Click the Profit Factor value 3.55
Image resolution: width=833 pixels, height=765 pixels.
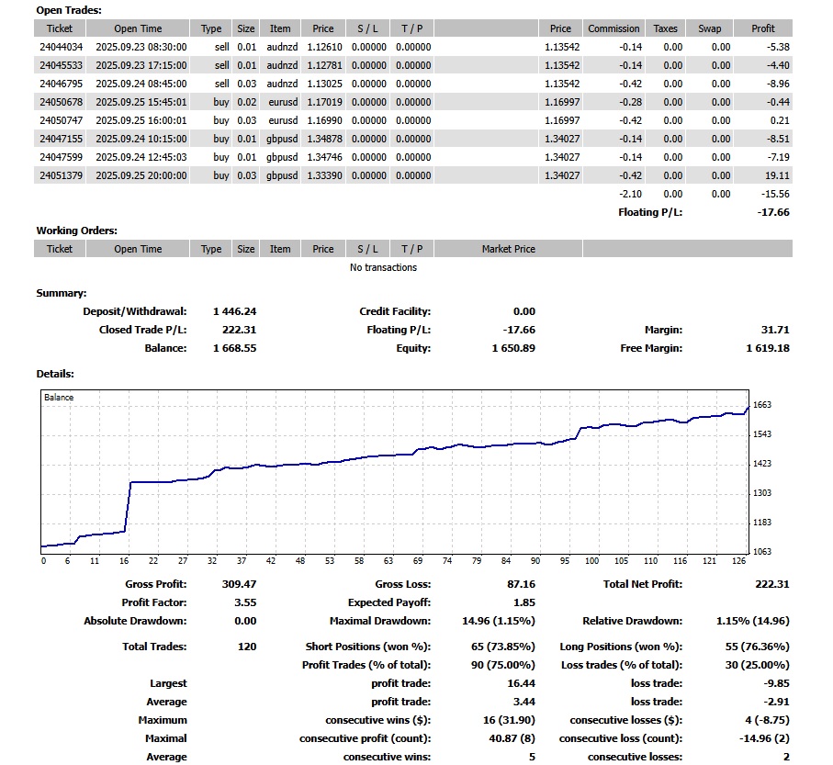point(244,602)
